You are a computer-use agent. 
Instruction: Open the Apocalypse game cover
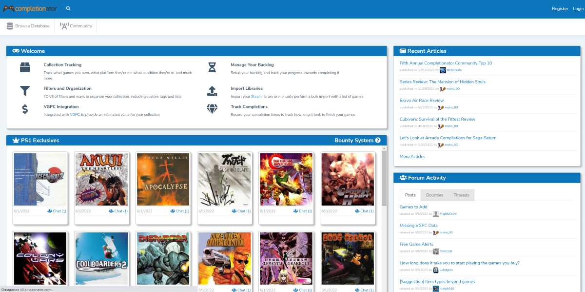(163, 179)
